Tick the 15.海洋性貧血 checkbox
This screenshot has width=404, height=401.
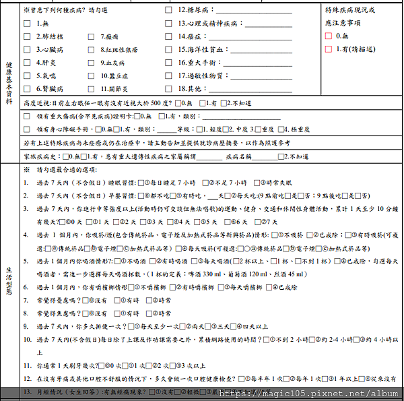pyautogui.click(x=168, y=49)
